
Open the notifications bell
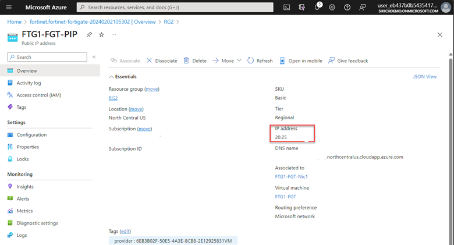pyautogui.click(x=317, y=8)
